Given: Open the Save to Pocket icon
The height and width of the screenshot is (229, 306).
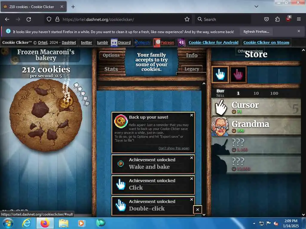Looking at the screenshot, I should point(266,19).
